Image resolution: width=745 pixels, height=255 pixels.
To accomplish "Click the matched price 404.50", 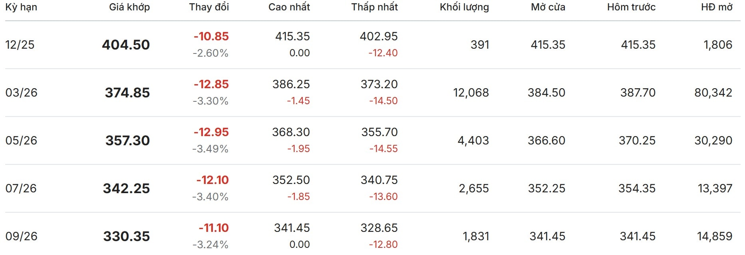I will 126,45.
